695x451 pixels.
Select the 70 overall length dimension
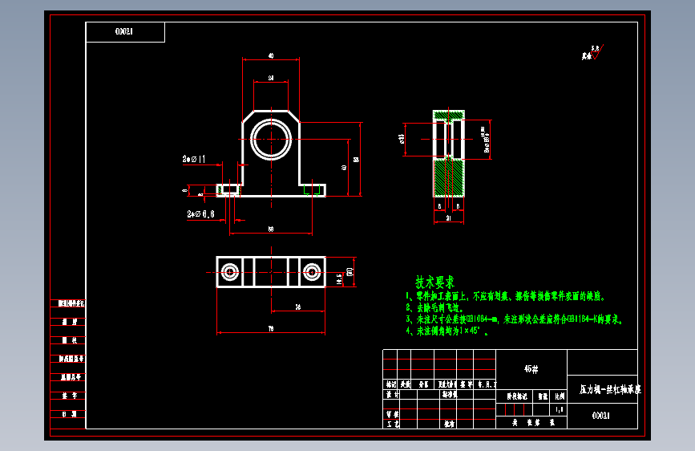(x=271, y=328)
